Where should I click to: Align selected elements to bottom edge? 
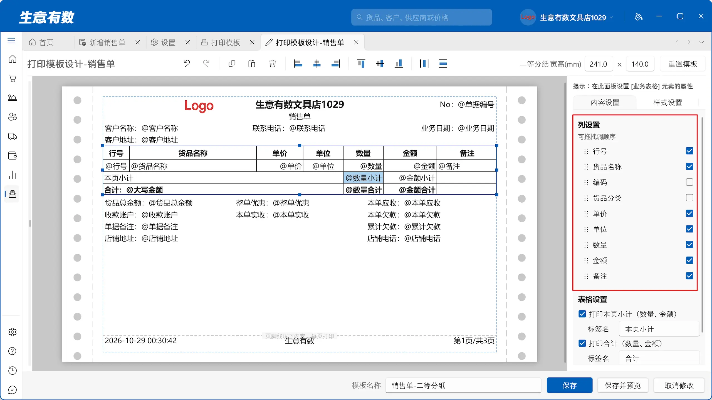[399, 64]
